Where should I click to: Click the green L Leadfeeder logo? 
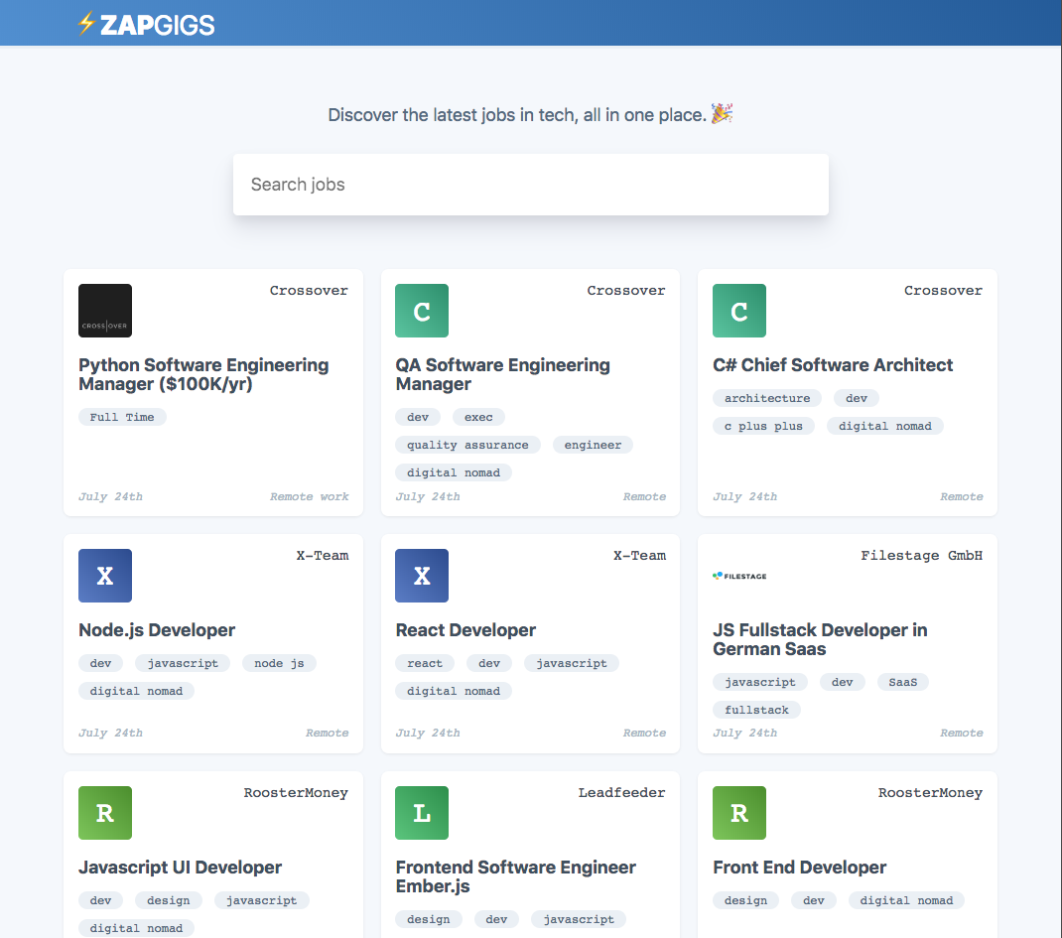[422, 813]
